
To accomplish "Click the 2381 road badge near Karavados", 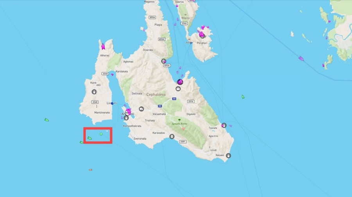I will 183,141.
